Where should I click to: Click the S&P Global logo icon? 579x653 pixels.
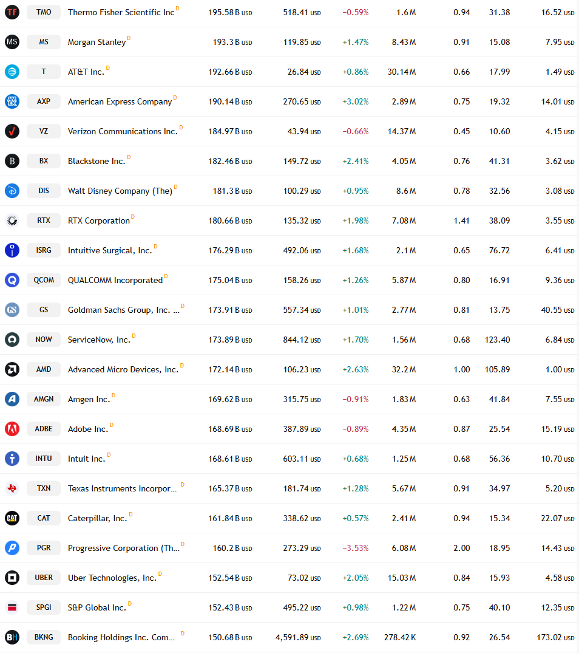pos(12,607)
